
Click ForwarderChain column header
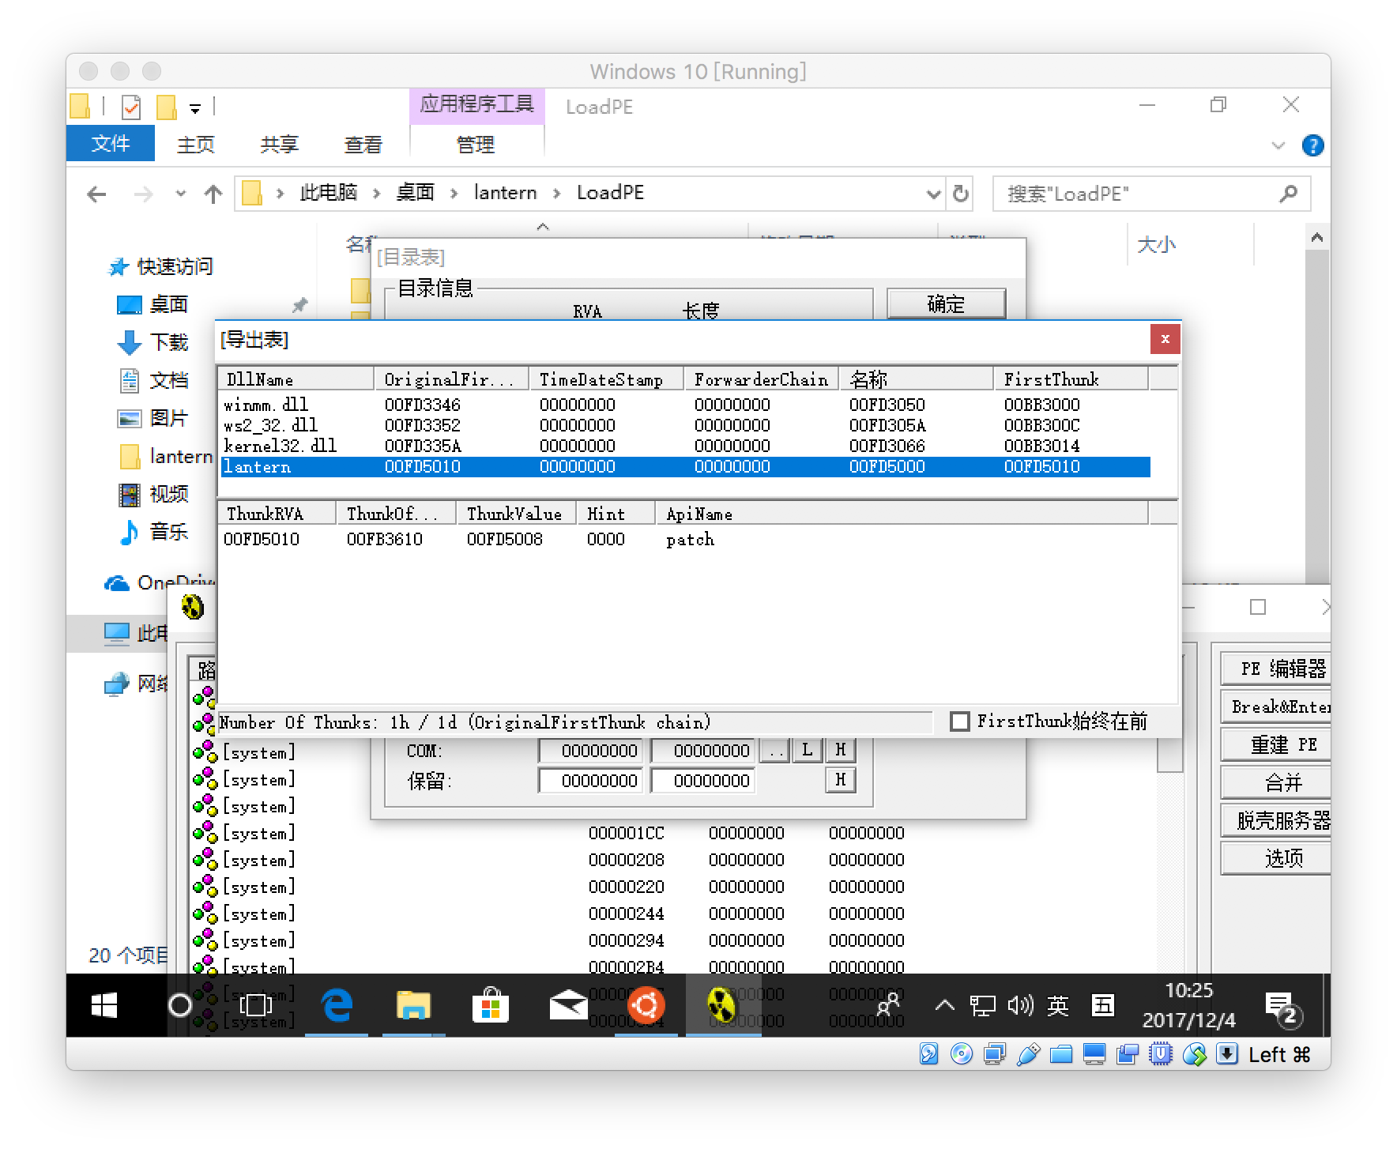[x=761, y=379]
